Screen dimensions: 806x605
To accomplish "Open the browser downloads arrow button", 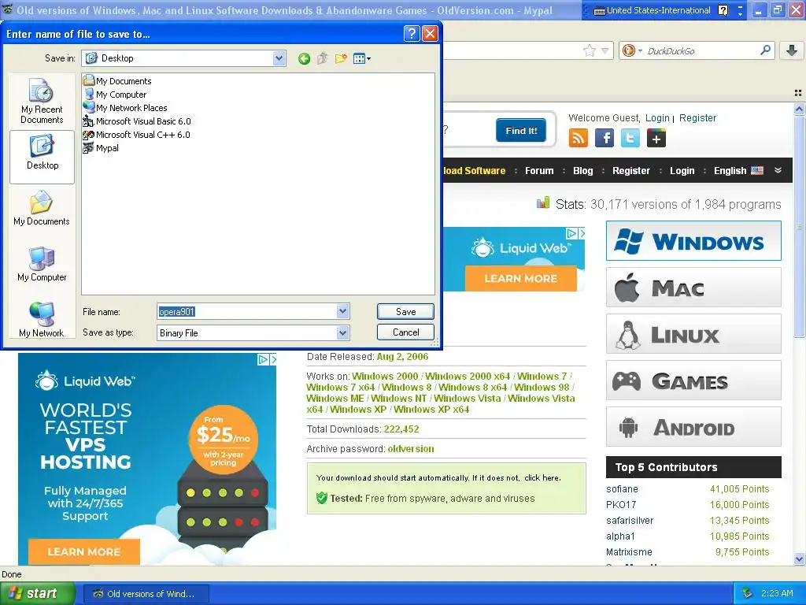I will tap(792, 50).
